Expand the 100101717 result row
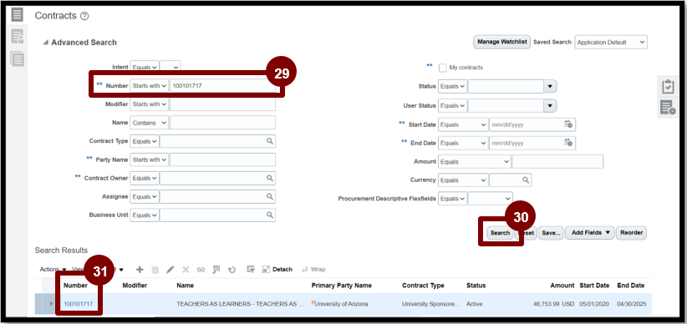Screen dimensions: 687x324 pyautogui.click(x=51, y=304)
